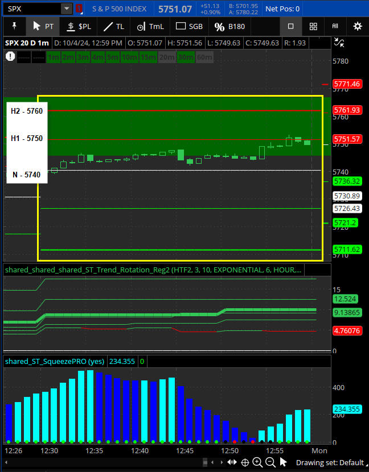Open the Drawing set Default menu

(329, 462)
